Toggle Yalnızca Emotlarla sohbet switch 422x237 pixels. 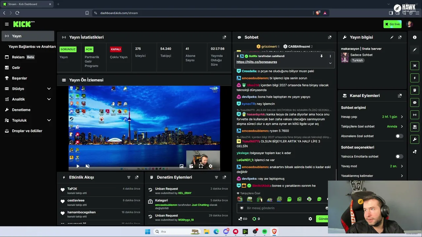pos(399,156)
